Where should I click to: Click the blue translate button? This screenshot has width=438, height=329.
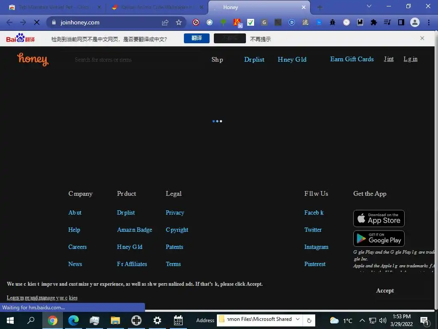click(197, 38)
